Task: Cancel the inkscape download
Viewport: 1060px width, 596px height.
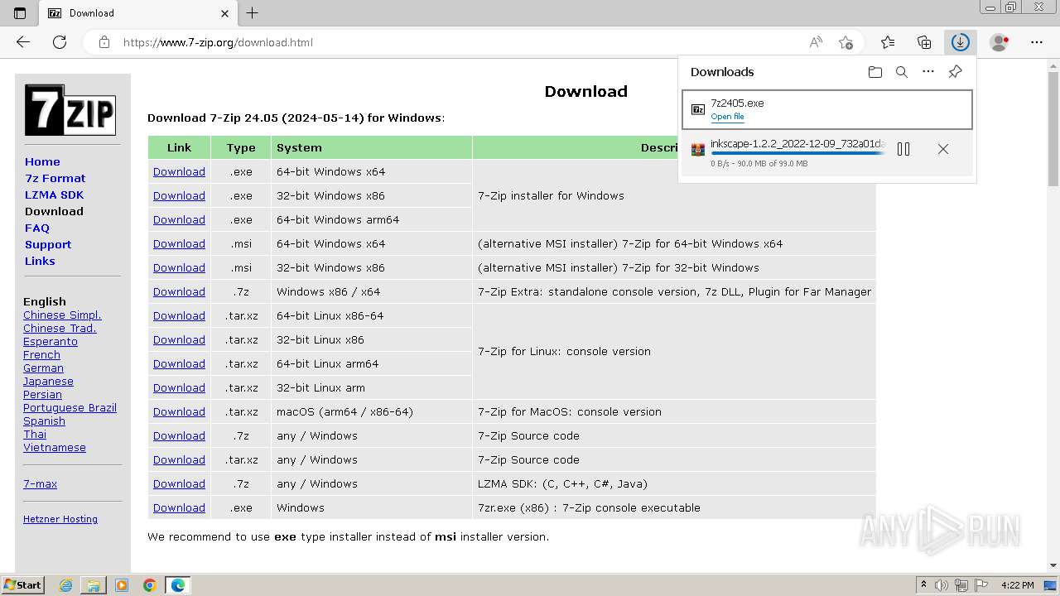Action: (x=943, y=149)
